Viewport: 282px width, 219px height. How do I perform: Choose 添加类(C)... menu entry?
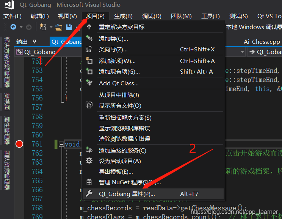pyautogui.click(x=153, y=39)
